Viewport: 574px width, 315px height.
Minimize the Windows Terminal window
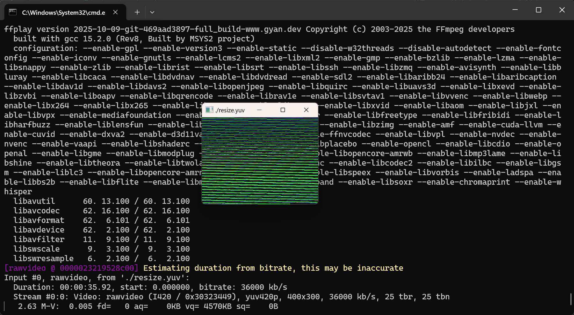(x=515, y=10)
